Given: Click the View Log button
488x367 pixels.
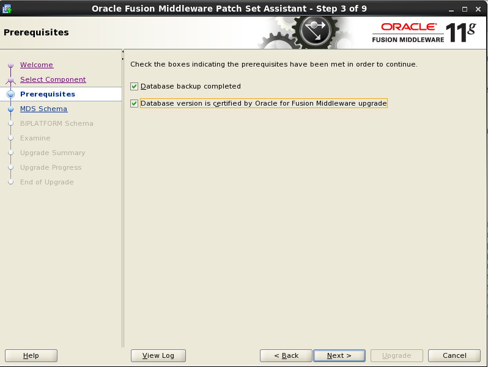Looking at the screenshot, I should click(x=158, y=355).
